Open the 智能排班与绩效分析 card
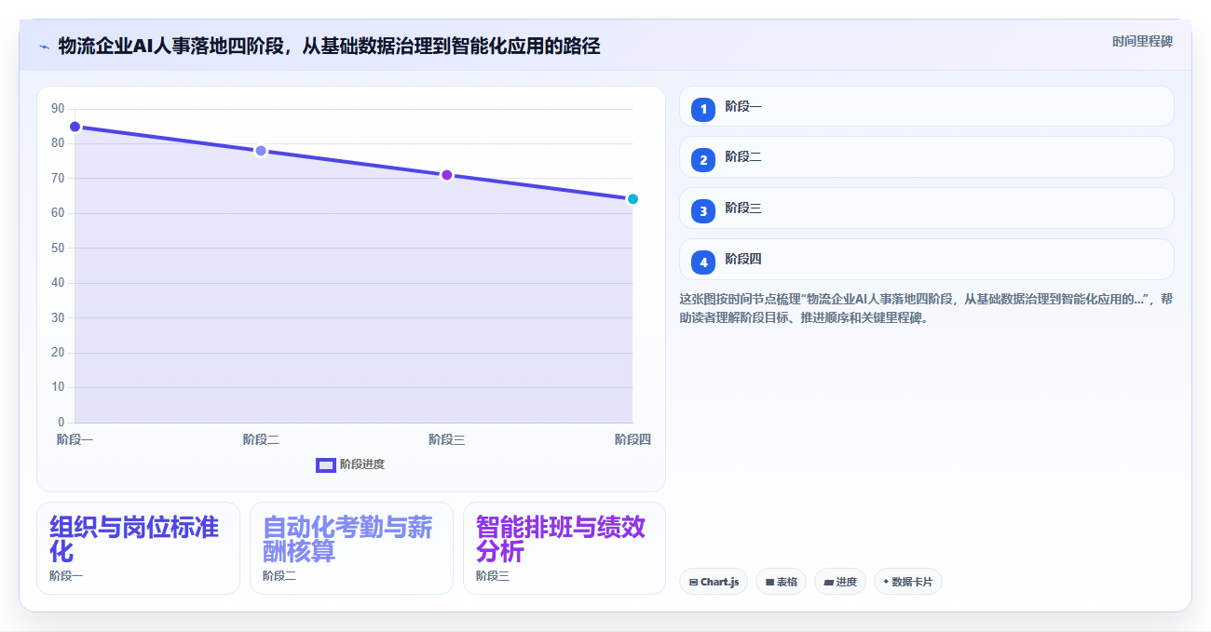 pyautogui.click(x=565, y=548)
